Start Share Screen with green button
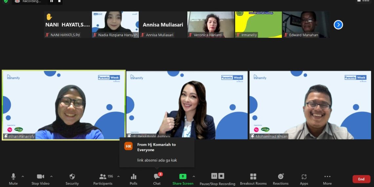374x187 pixels. [x=183, y=179]
